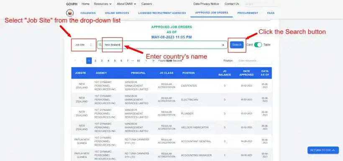Click PAPUA NEW GUINEA in Accounting Manager row
This screenshot has height=161, width=343.
(x=82, y=155)
